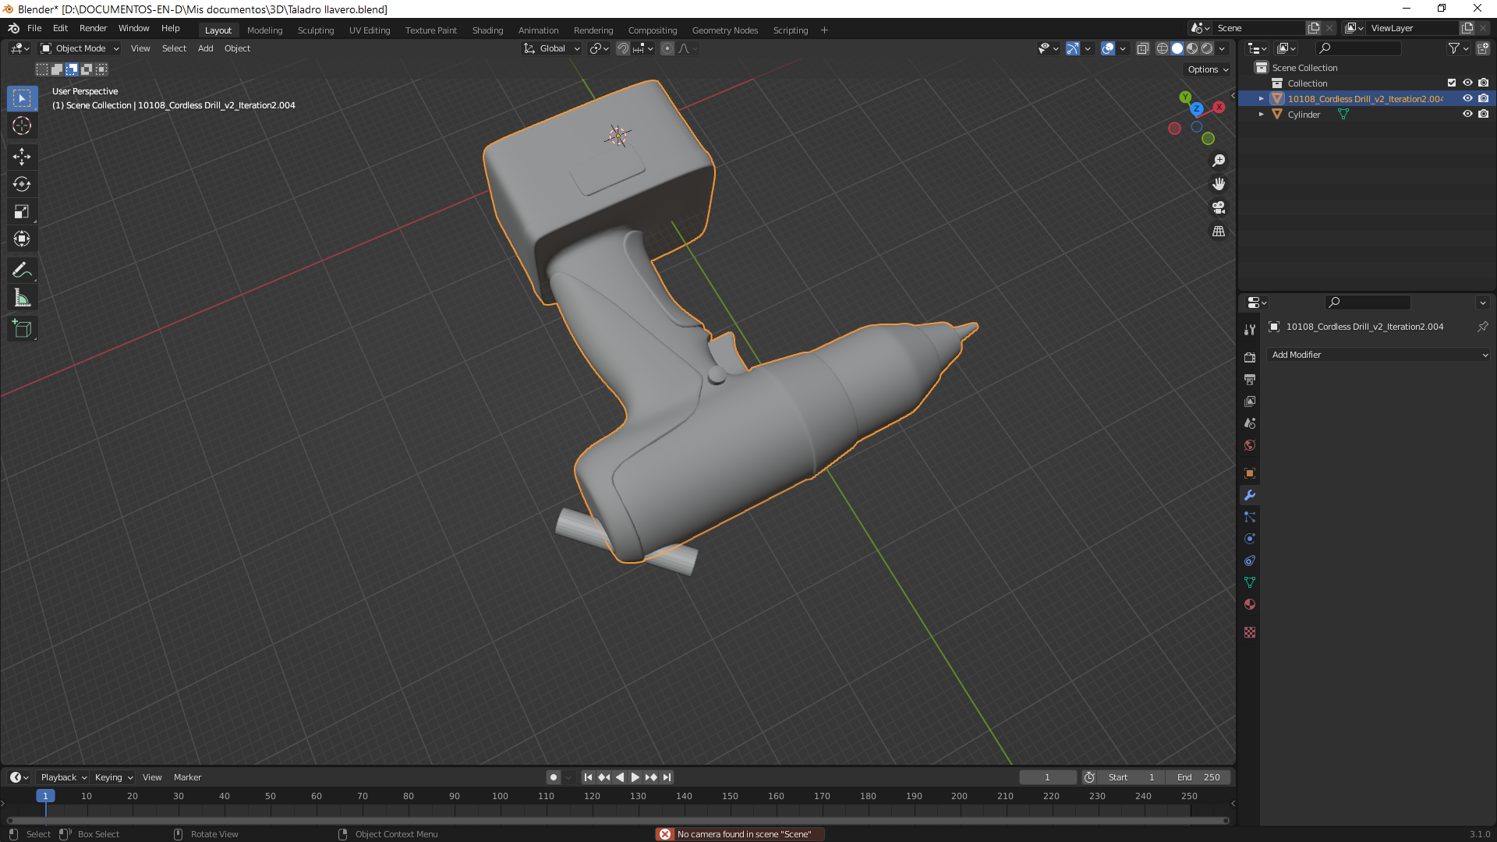1497x842 pixels.
Task: Open the Object Mode dropdown
Action: pos(80,48)
